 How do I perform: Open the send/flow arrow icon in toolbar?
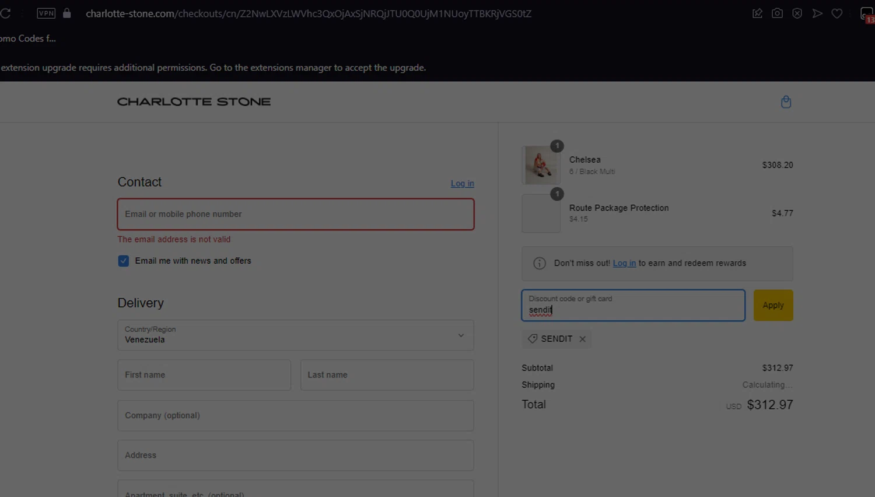(x=817, y=13)
